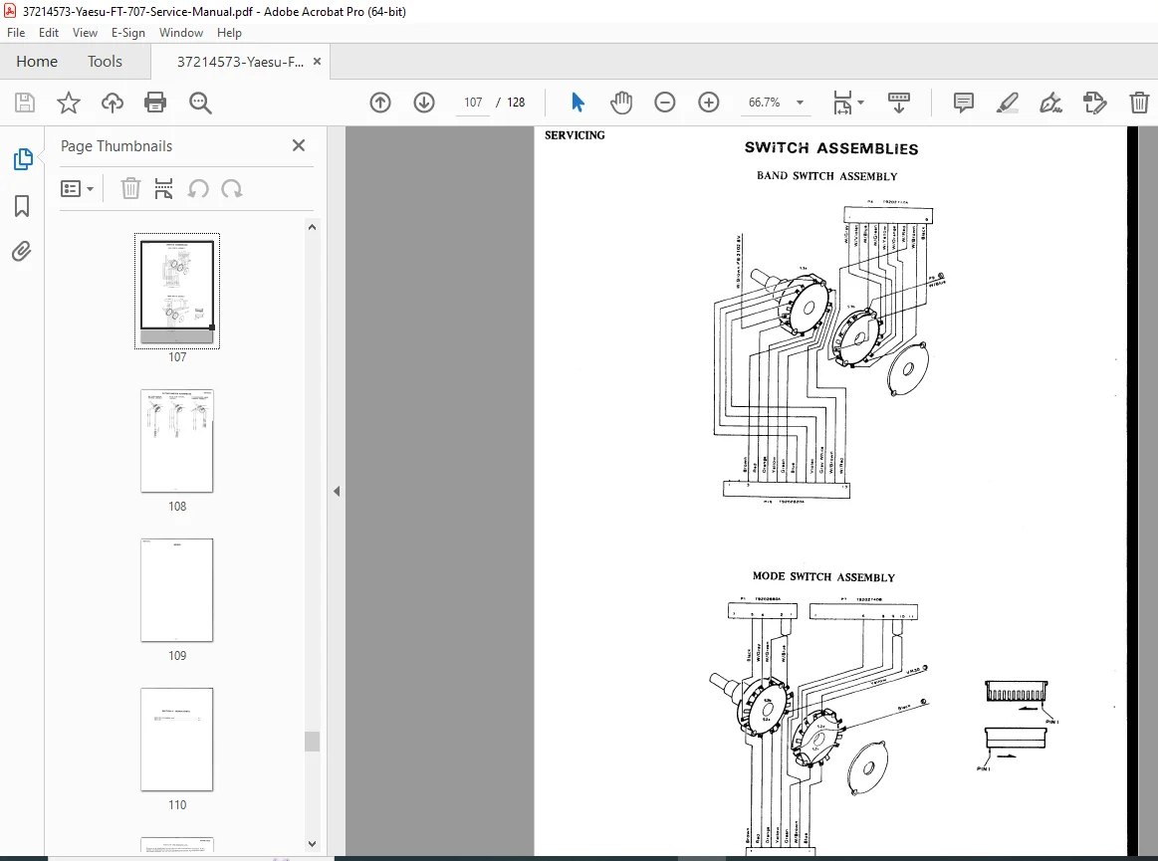Rotate page counterclockwise
This screenshot has height=861, width=1158.
pyautogui.click(x=197, y=189)
